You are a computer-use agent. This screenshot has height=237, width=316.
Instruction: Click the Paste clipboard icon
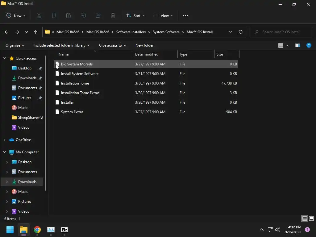point(69,15)
